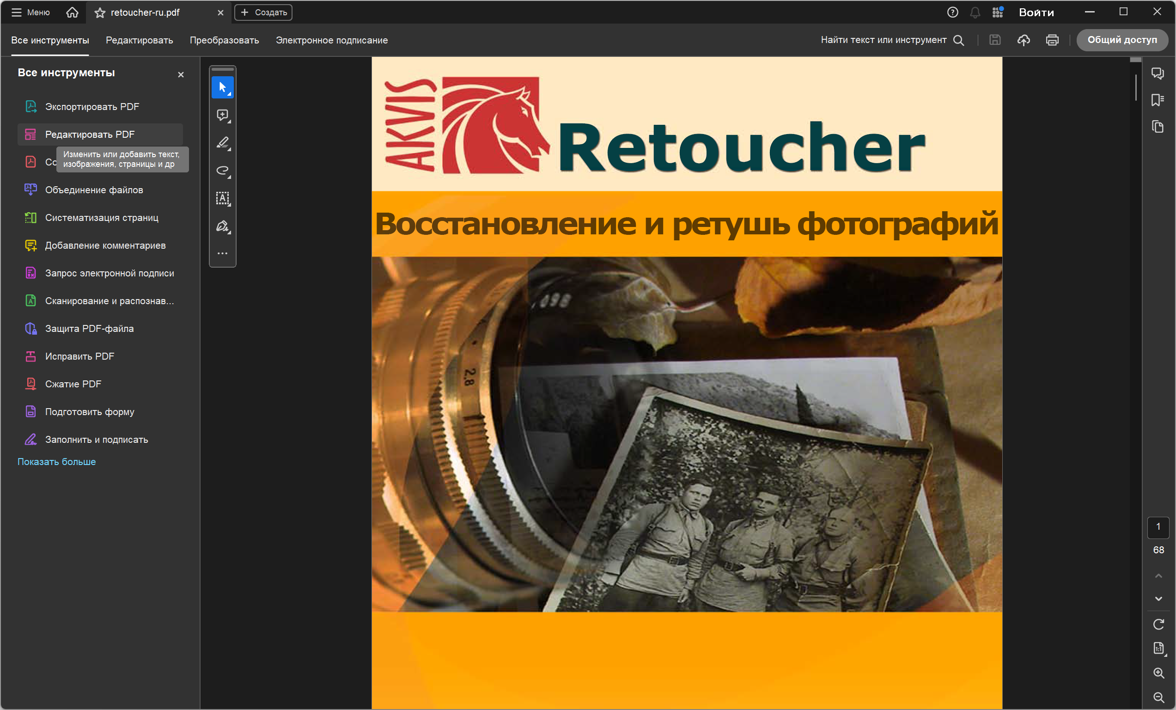
Task: Select the text box tool icon
Action: 222,198
